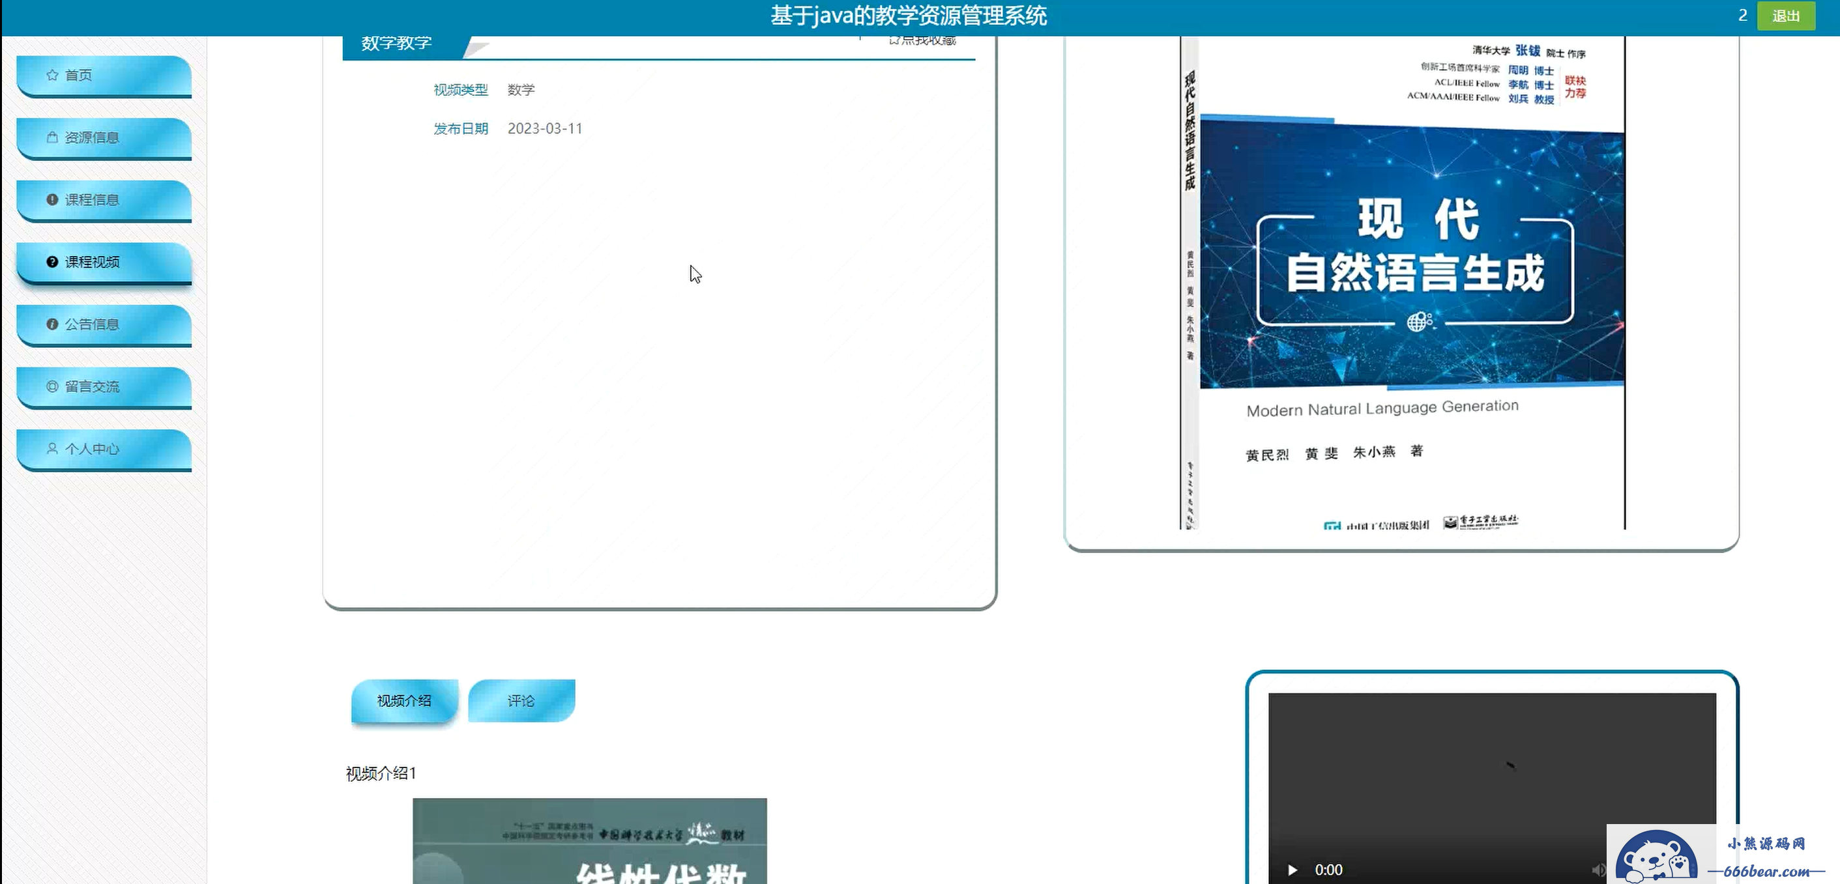
Task: Open 留言交流 sidebar item
Action: coord(104,387)
